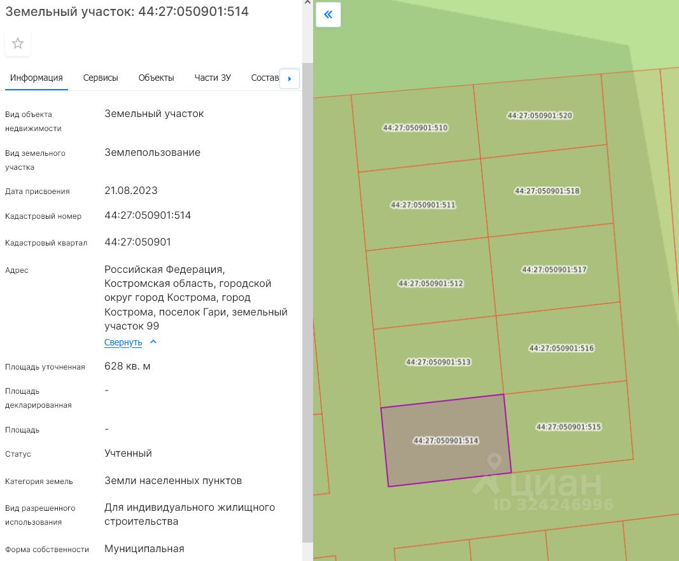Select parcel 44:27:050901:513 on the map
679x561 pixels.
438,362
